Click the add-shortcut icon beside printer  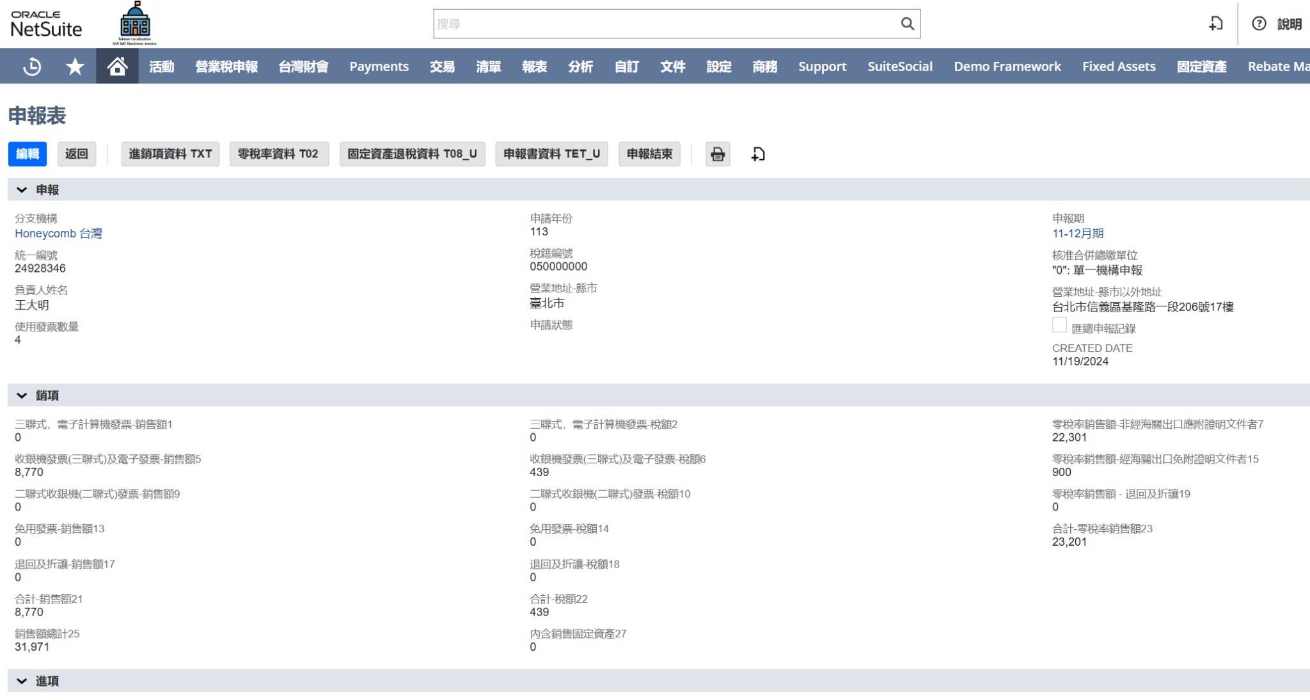[758, 154]
